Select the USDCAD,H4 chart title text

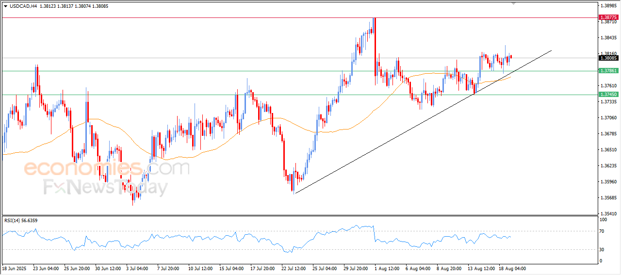tap(23, 6)
